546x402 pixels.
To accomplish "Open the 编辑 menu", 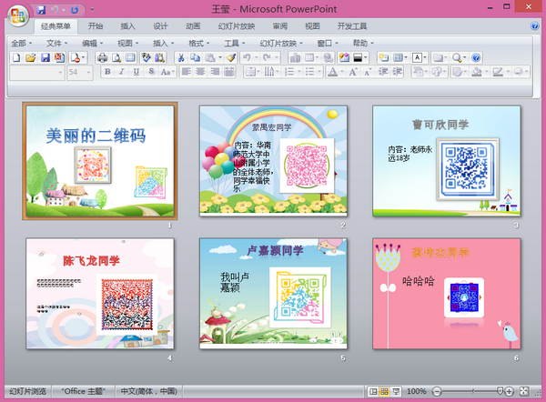I will click(x=93, y=43).
